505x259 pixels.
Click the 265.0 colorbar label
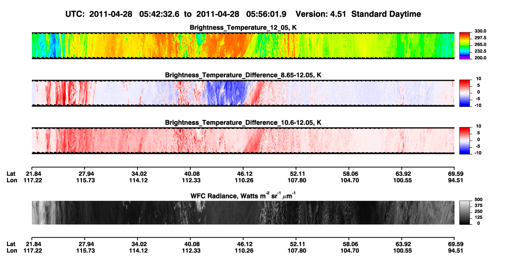coord(480,44)
